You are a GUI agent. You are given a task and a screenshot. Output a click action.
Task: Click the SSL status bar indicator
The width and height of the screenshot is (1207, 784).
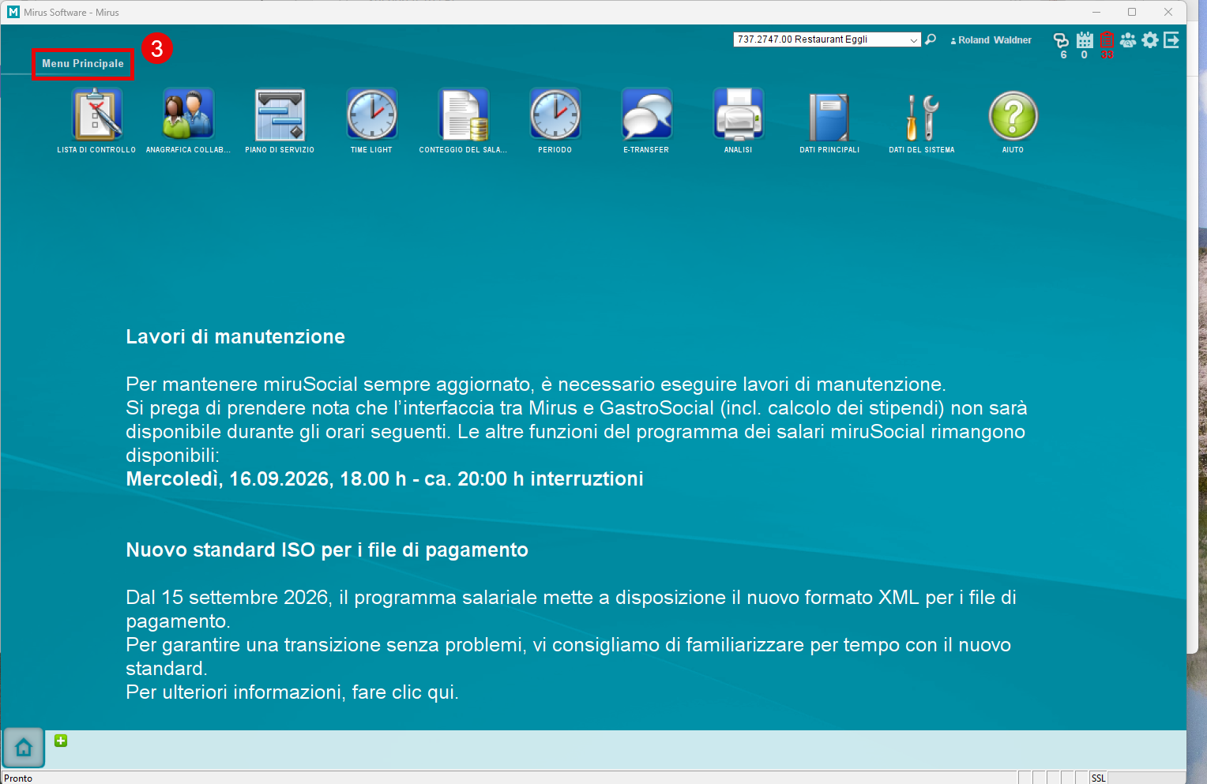1099,778
